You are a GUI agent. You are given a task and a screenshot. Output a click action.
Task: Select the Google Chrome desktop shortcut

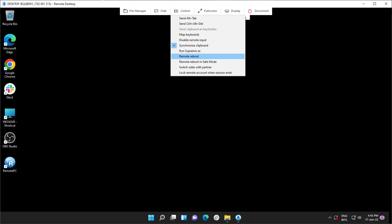pyautogui.click(x=10, y=68)
